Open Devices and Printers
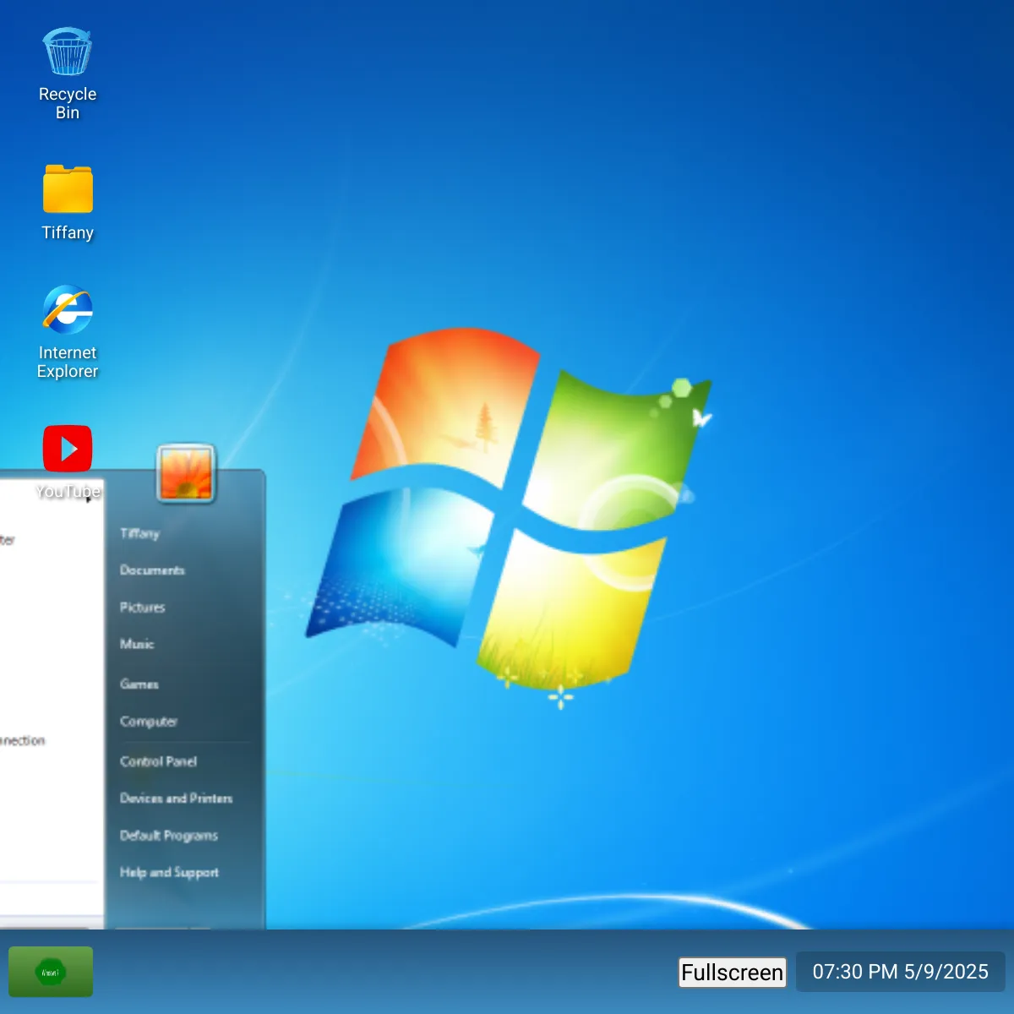The height and width of the screenshot is (1014, 1014). pyautogui.click(x=176, y=799)
